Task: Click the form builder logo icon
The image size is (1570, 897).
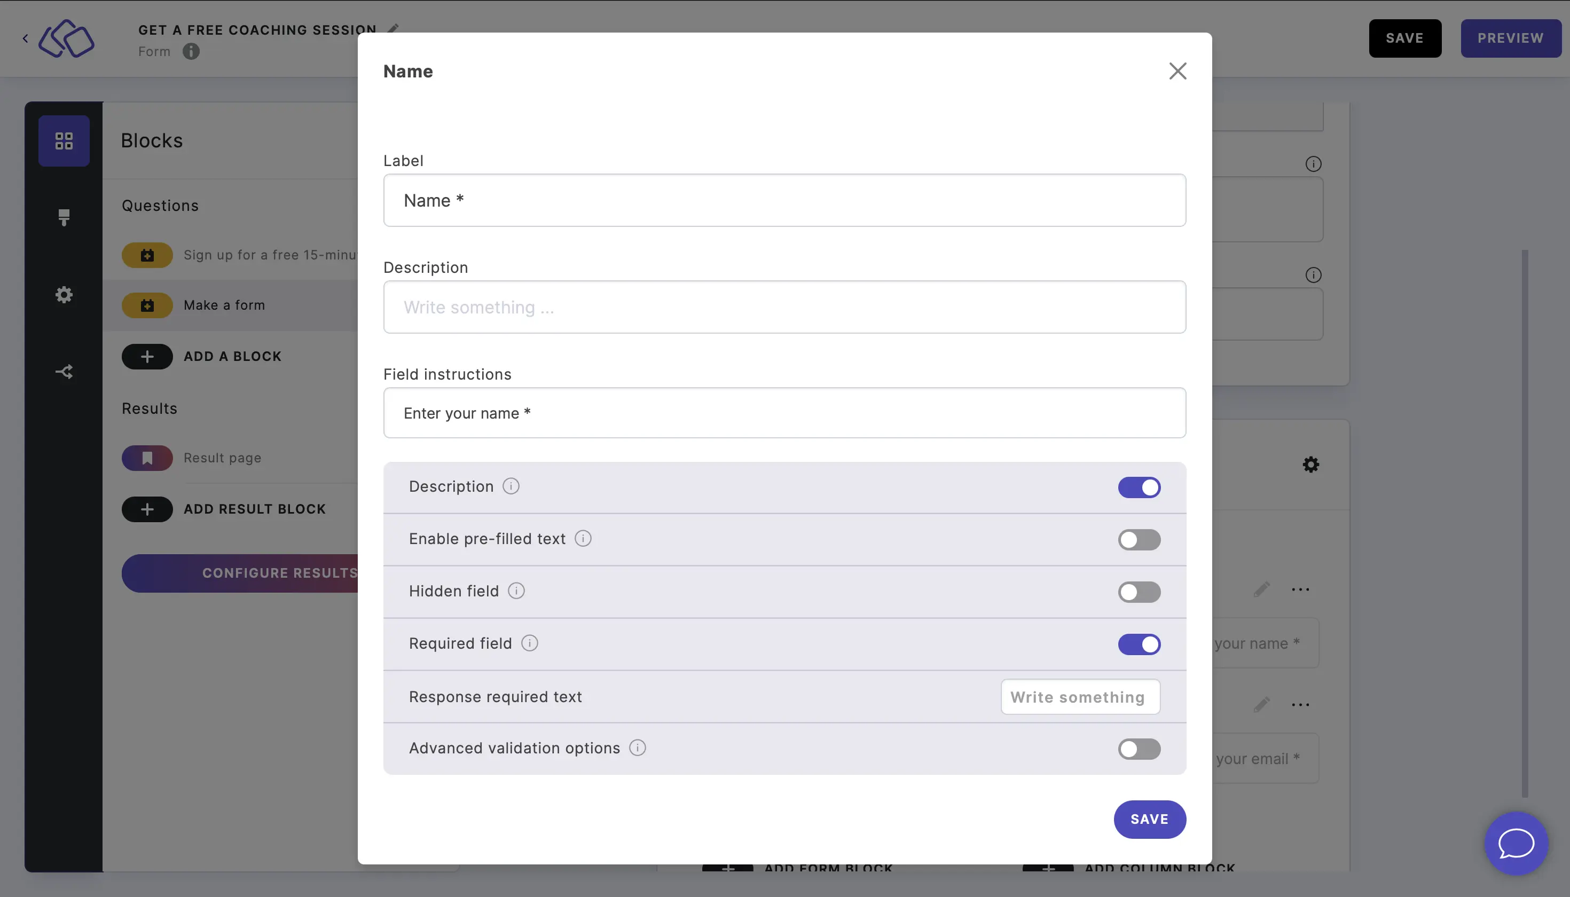Action: (x=67, y=38)
